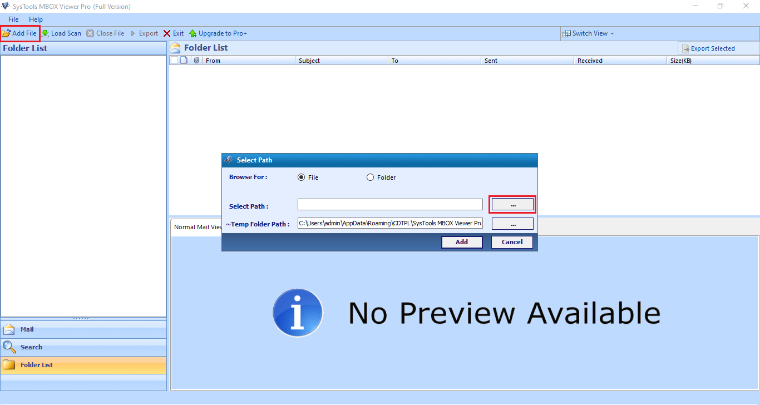Click the Temp Folder Path text field
The height and width of the screenshot is (405, 760).
click(x=390, y=224)
